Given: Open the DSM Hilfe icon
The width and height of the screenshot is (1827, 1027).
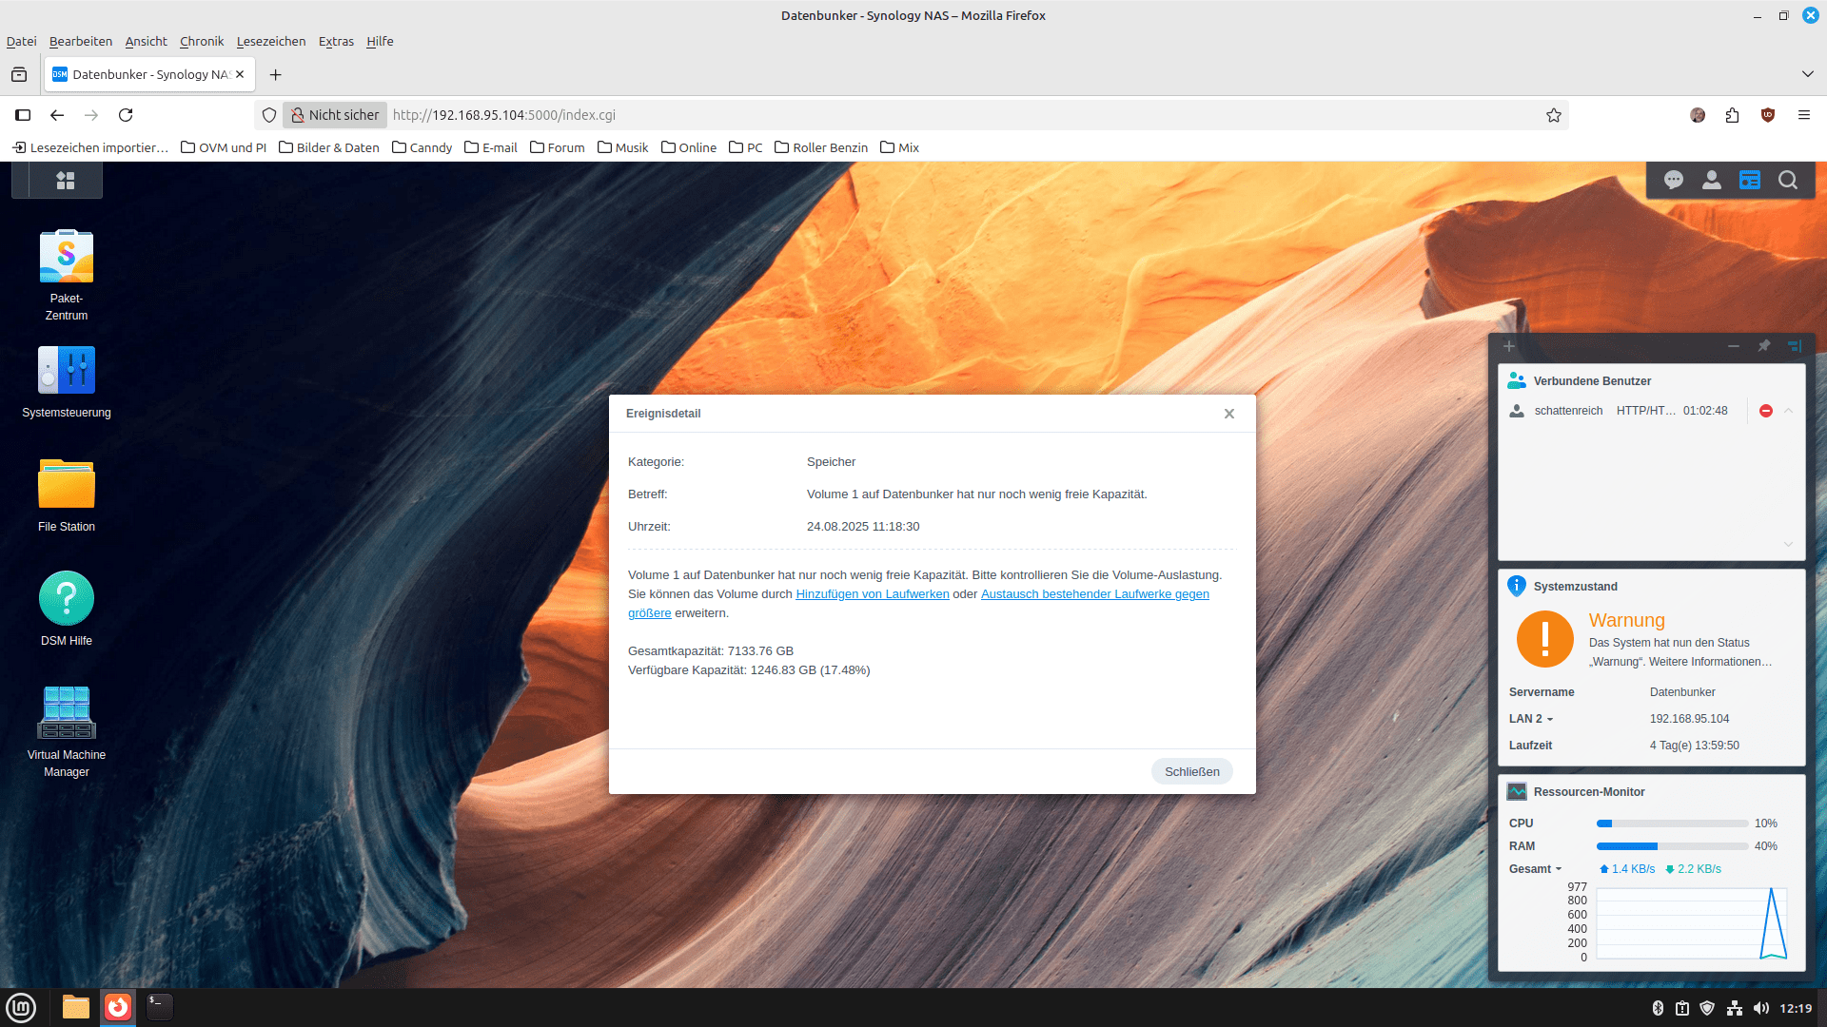Looking at the screenshot, I should pyautogui.click(x=67, y=599).
